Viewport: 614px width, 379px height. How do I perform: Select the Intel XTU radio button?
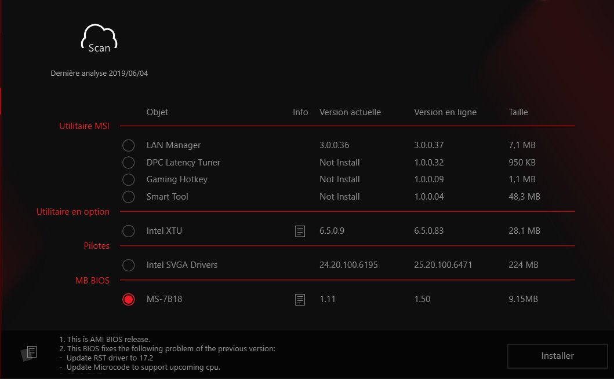(x=129, y=231)
